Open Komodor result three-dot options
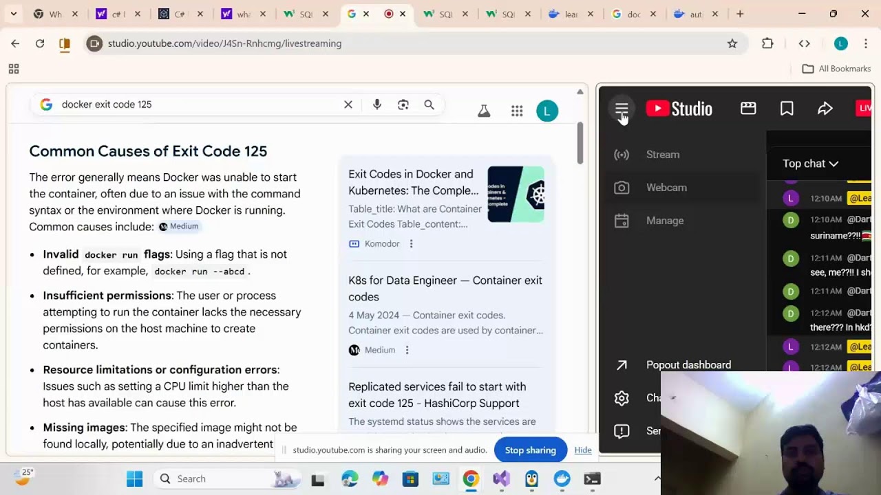This screenshot has width=881, height=495. point(411,244)
